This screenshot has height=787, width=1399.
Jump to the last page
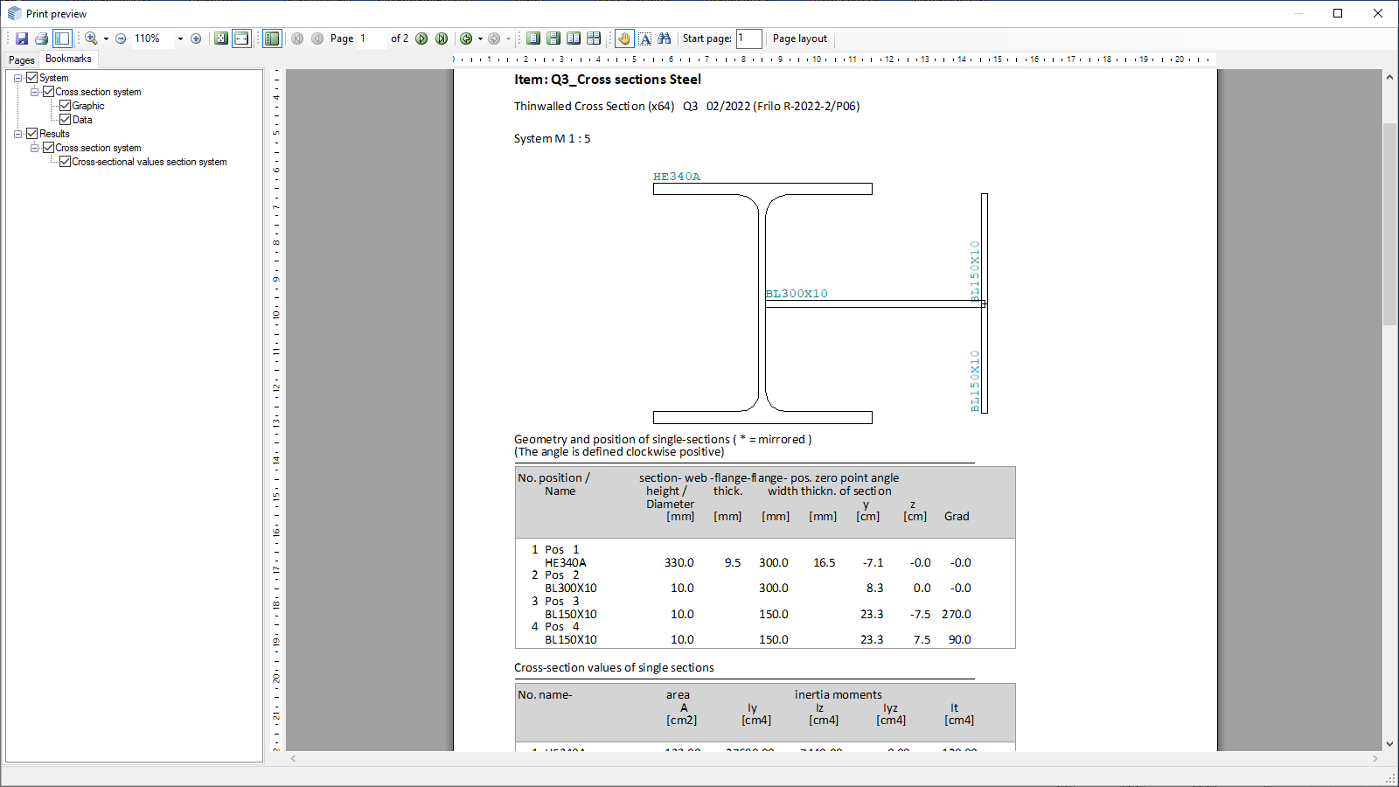coord(442,38)
